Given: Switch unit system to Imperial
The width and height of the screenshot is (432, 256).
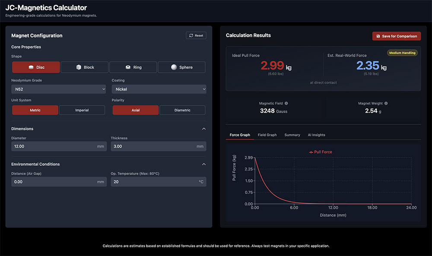Looking at the screenshot, I should pyautogui.click(x=82, y=110).
